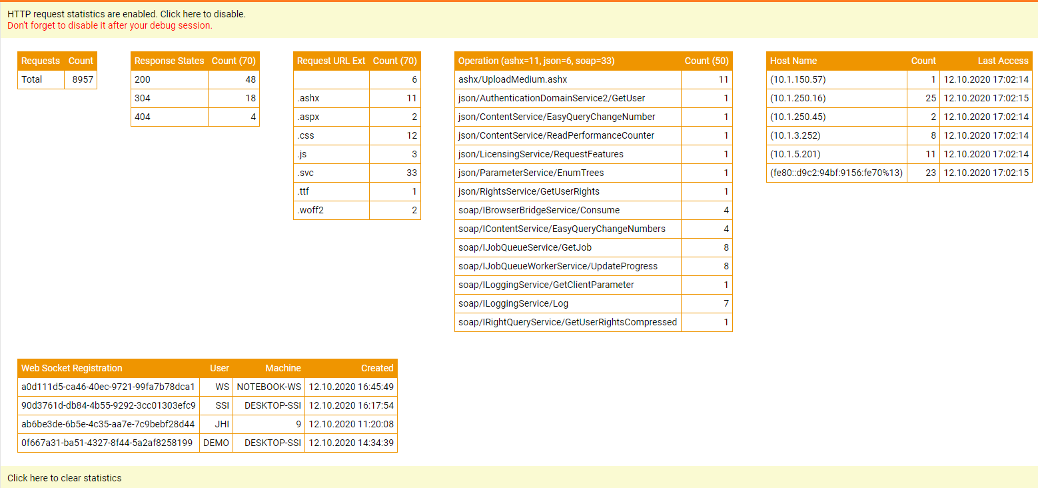Image resolution: width=1038 pixels, height=488 pixels.
Task: Click the IPv6 host fe80::d9c2 entry
Action: tap(835, 173)
